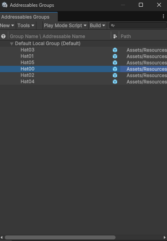167x241 pixels.
Task: Open the New dropdown menu
Action: point(8,25)
